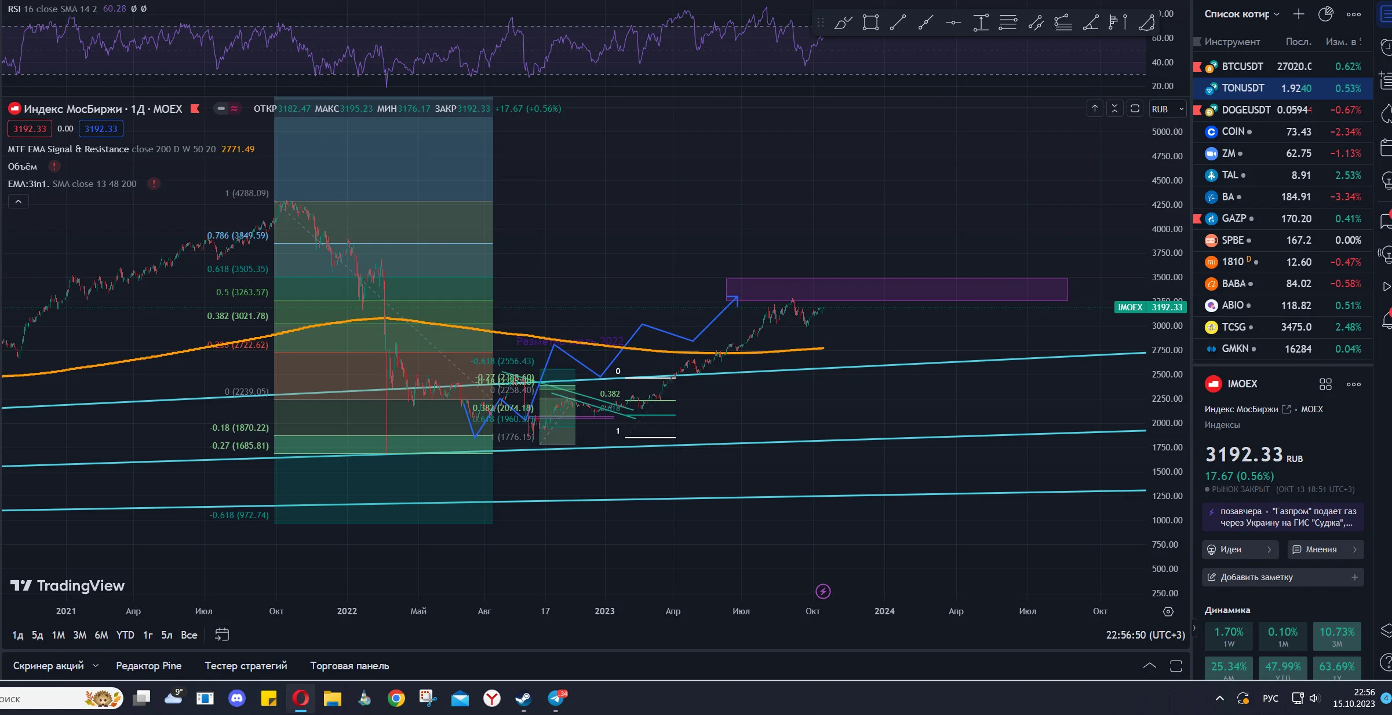Select the price range measuring tool
The image size is (1392, 715).
tap(981, 23)
